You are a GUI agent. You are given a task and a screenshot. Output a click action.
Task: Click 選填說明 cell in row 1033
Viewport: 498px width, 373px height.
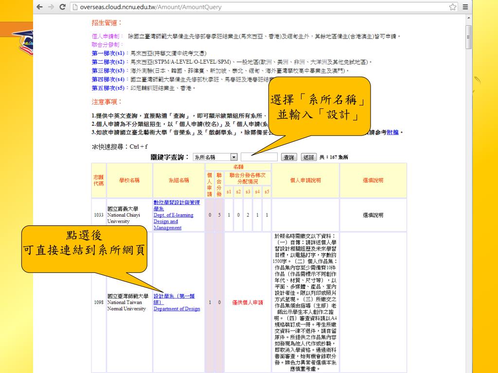373,215
